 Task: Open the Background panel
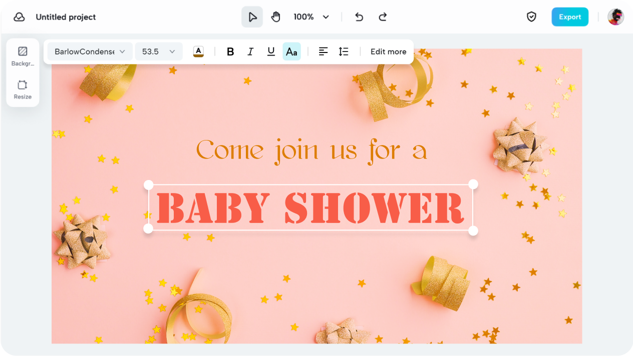[x=23, y=56]
